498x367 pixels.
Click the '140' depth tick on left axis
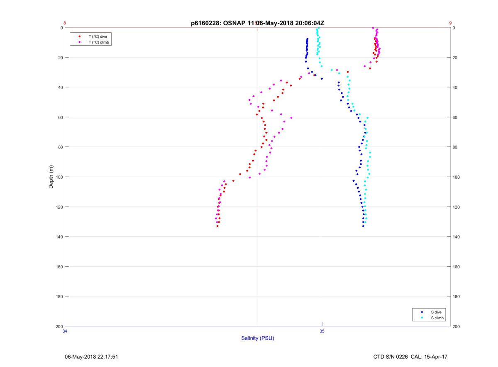[x=59, y=237]
